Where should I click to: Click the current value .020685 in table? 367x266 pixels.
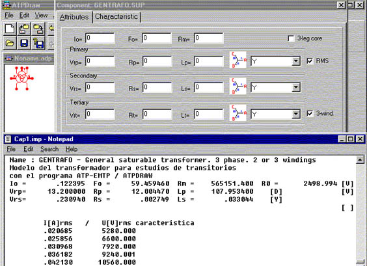(x=58, y=231)
